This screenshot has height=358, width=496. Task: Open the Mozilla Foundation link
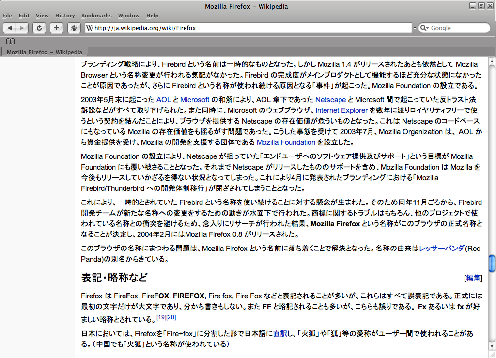[x=286, y=142]
